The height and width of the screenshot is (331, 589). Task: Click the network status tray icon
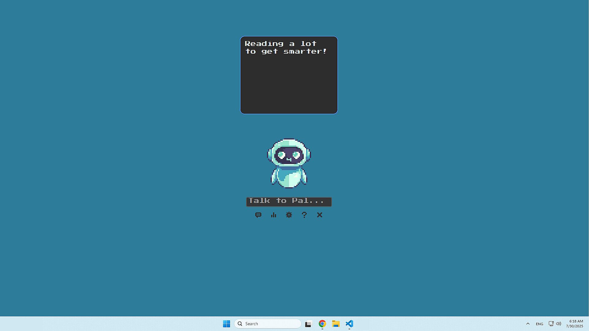click(x=551, y=324)
